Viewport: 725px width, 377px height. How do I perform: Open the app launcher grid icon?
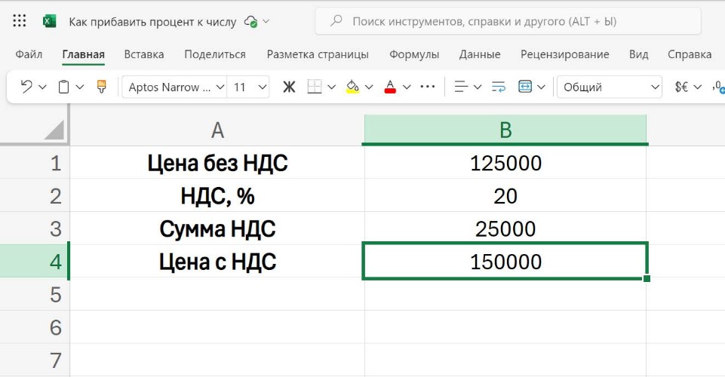click(20, 21)
